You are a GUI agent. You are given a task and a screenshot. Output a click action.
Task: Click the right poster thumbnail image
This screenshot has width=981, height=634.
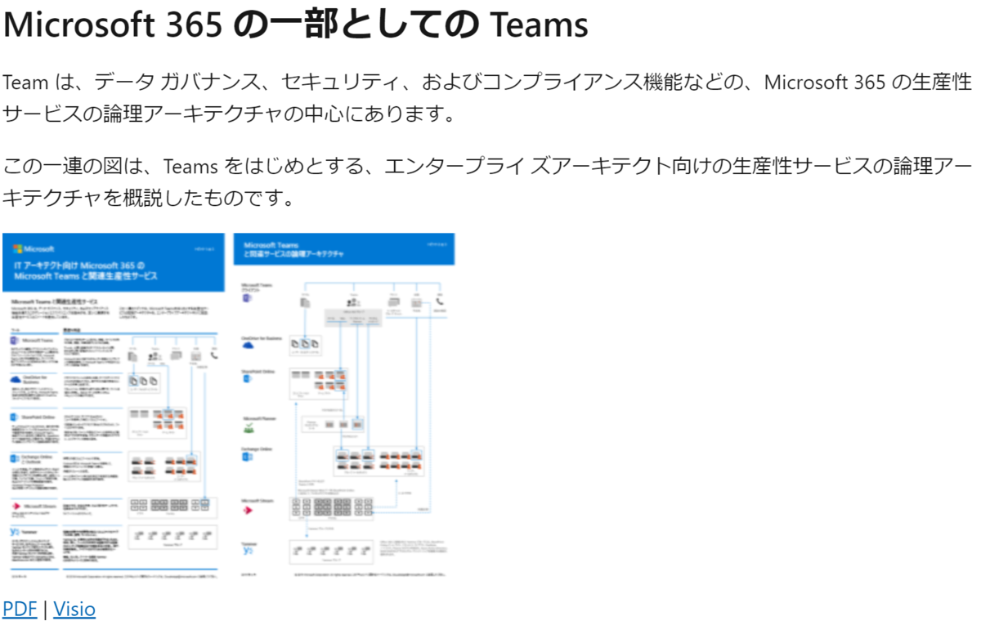pyautogui.click(x=343, y=409)
